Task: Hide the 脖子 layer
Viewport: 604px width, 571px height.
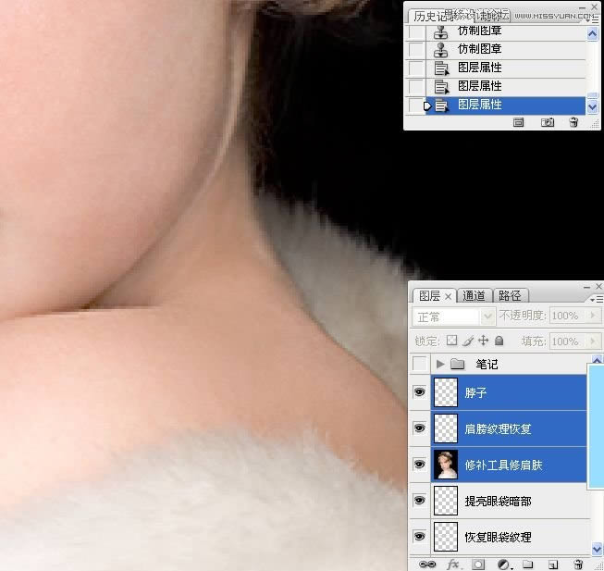Action: point(419,392)
